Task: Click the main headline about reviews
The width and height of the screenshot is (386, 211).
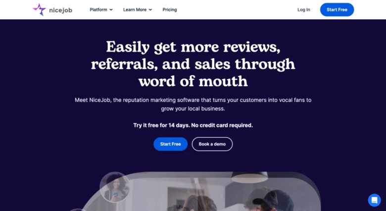Action: (x=193, y=63)
